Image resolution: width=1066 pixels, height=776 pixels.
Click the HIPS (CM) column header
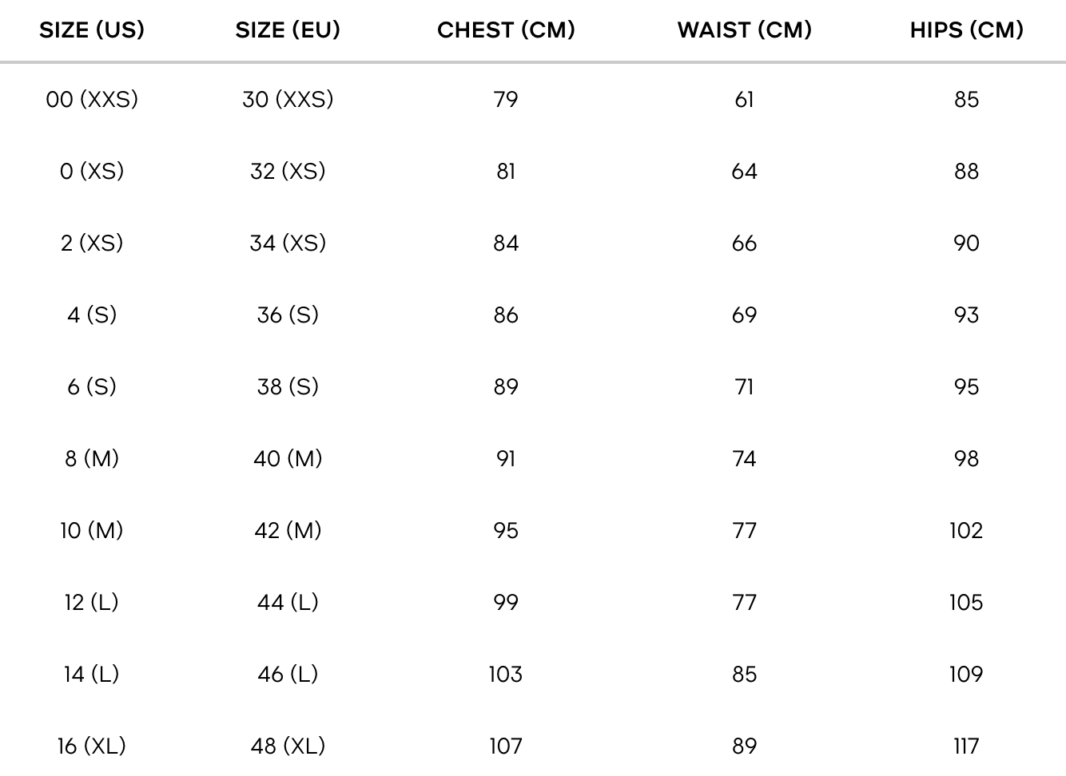click(x=966, y=30)
